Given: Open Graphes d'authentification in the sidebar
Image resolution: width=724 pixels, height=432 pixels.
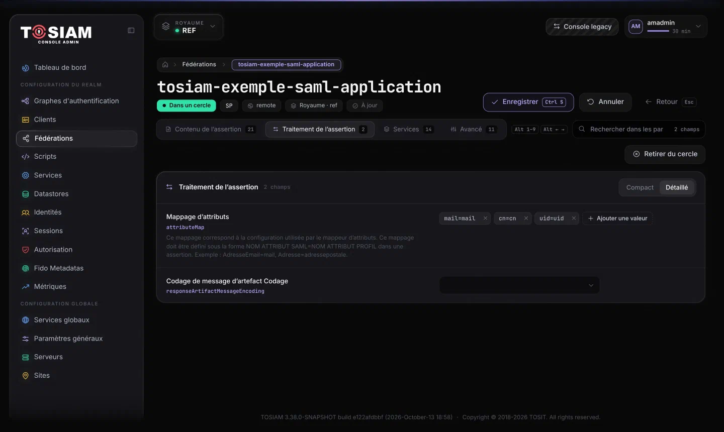Looking at the screenshot, I should [76, 101].
